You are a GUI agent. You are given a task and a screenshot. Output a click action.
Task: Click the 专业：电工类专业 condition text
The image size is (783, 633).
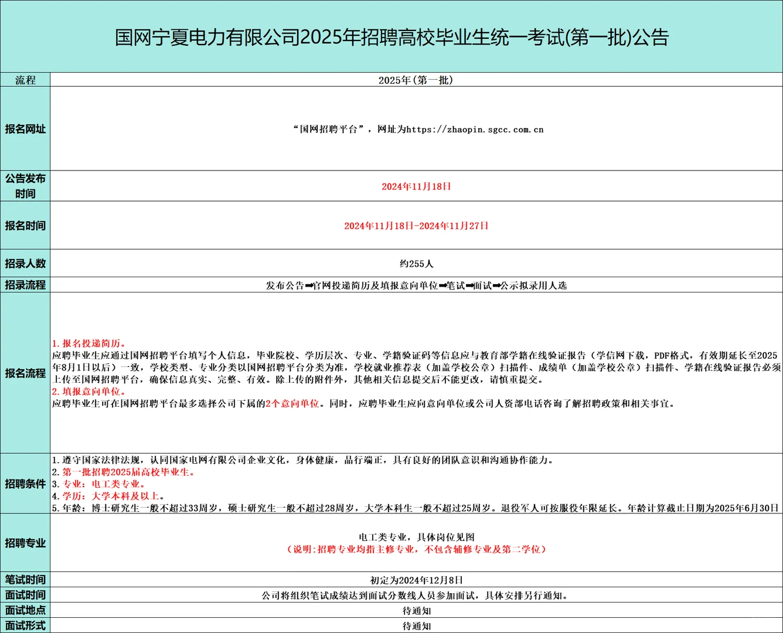click(100, 484)
